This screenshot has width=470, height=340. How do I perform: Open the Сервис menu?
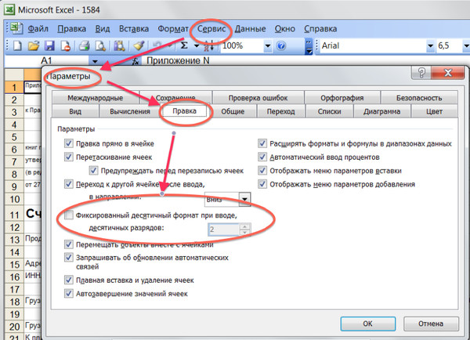[211, 29]
